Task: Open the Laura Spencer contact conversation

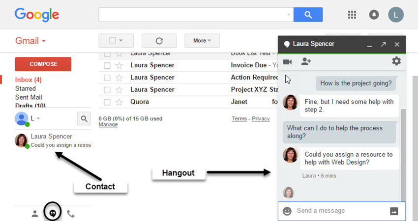Action: (x=53, y=140)
